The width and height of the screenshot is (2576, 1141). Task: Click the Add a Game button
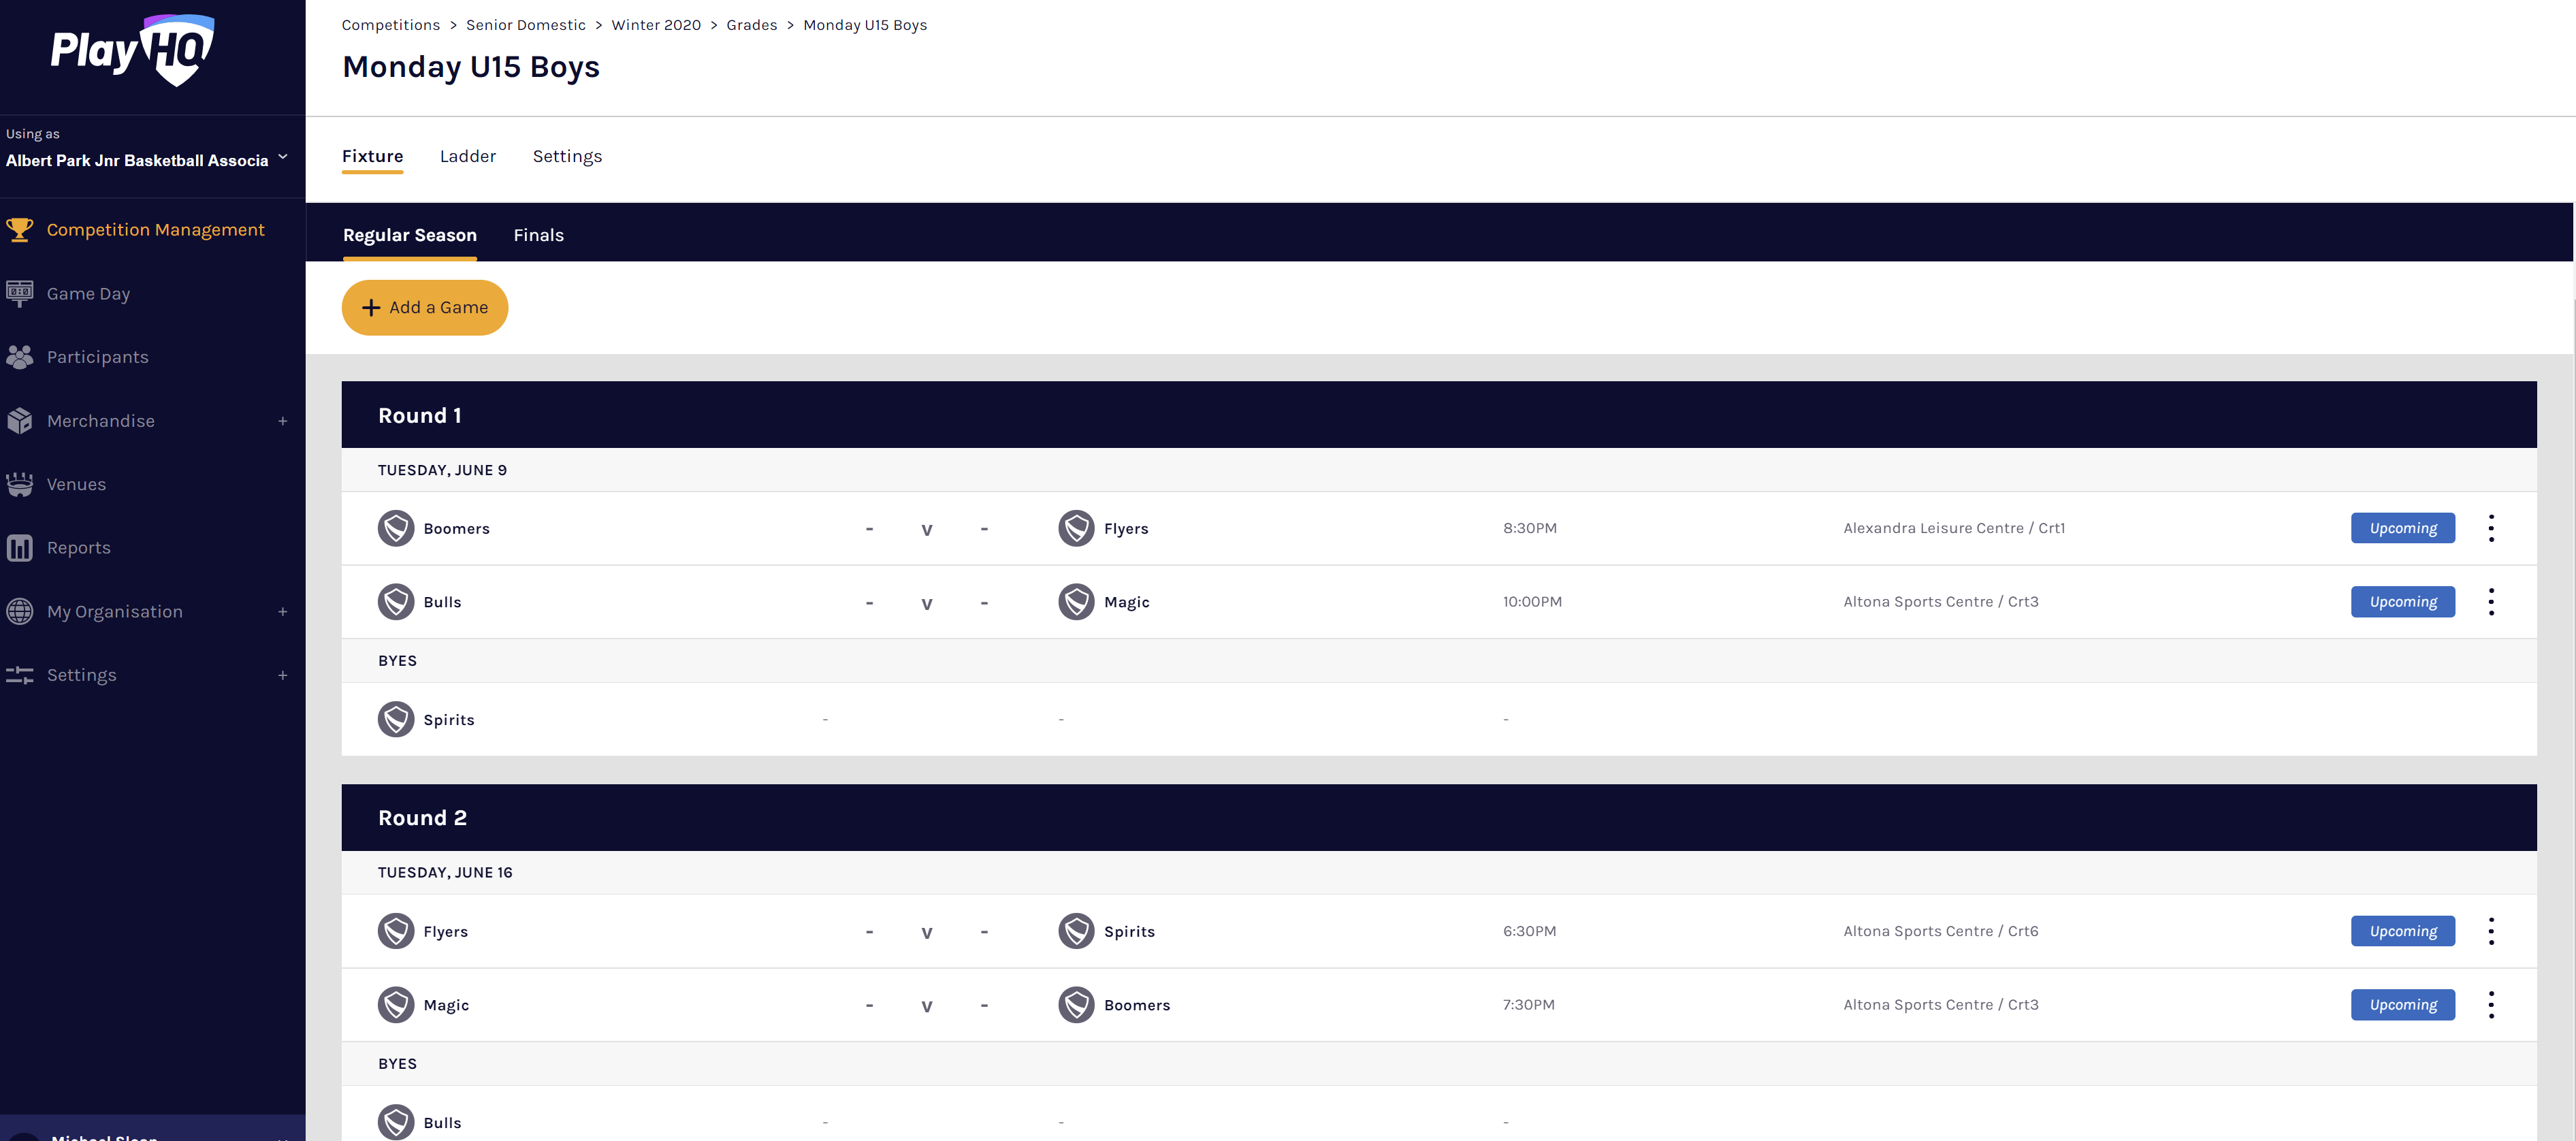coord(425,308)
